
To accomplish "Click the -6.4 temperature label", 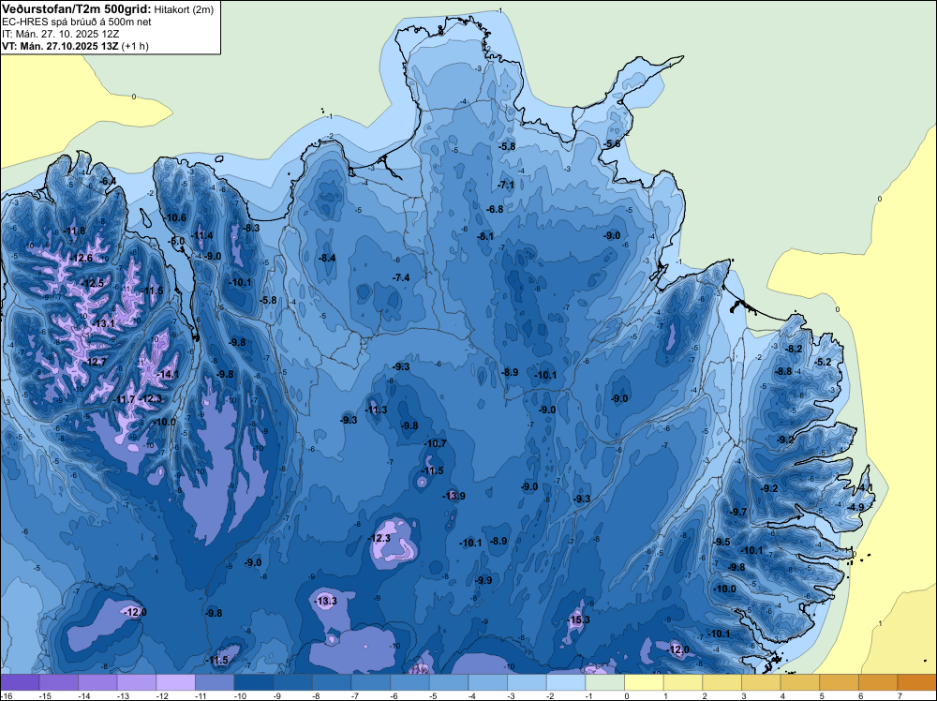I will tap(108, 181).
